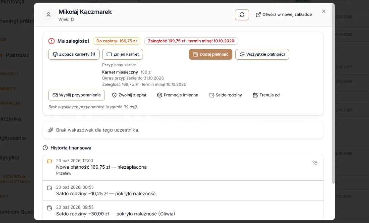Click the Historia finansowa heading
369x223 pixels.
71,148
